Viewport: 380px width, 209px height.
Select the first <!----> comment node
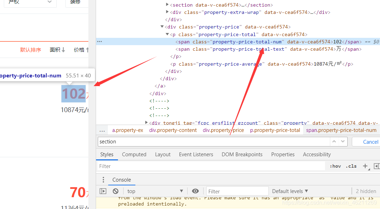pos(159,101)
